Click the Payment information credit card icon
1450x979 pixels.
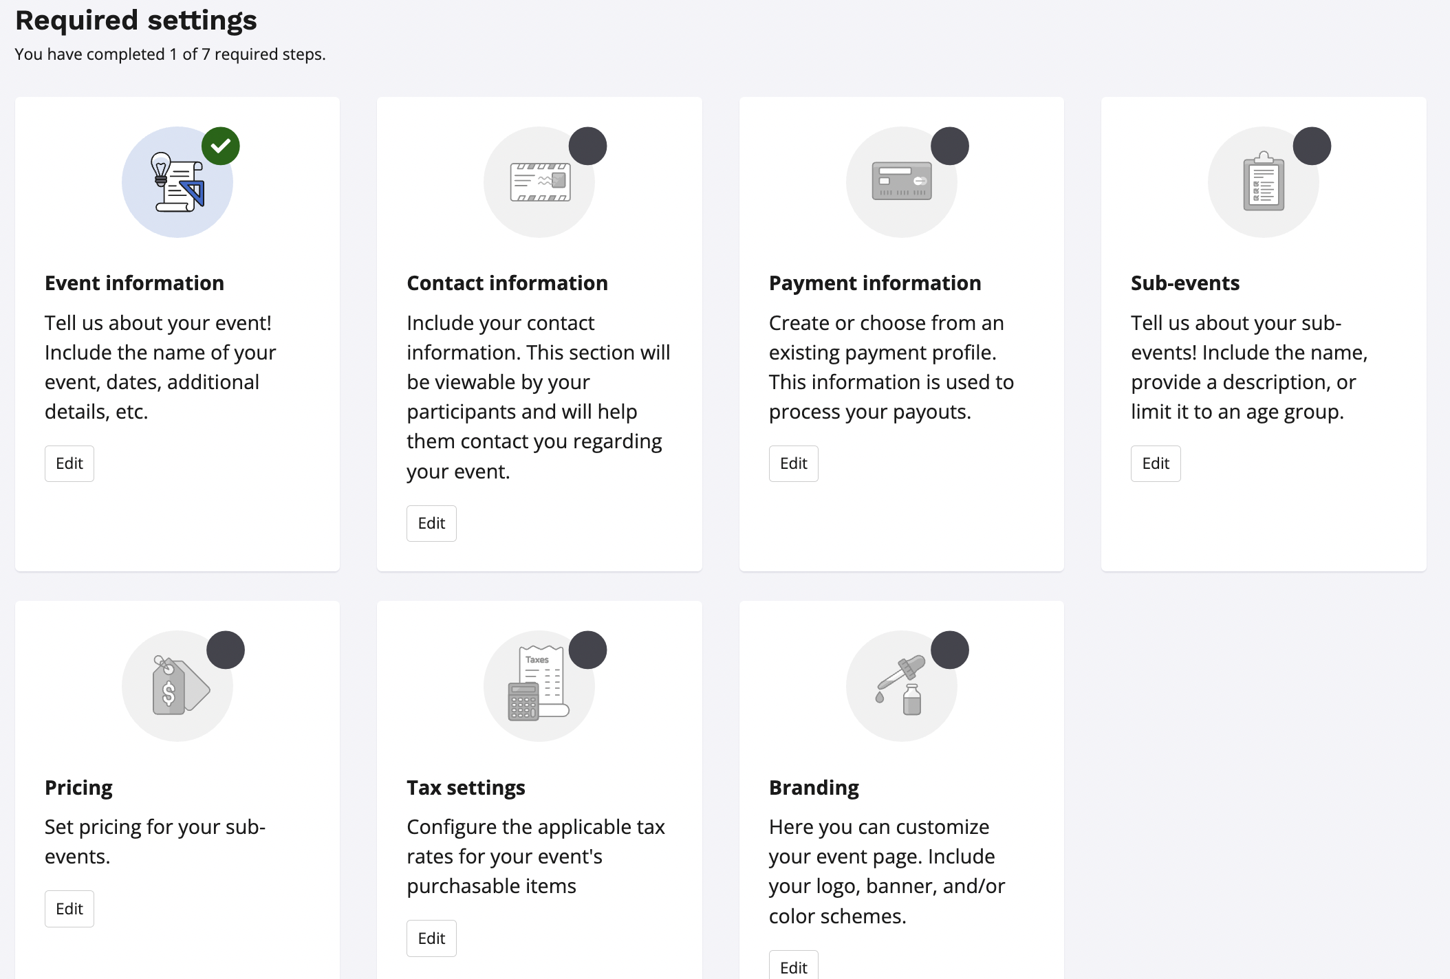point(901,182)
